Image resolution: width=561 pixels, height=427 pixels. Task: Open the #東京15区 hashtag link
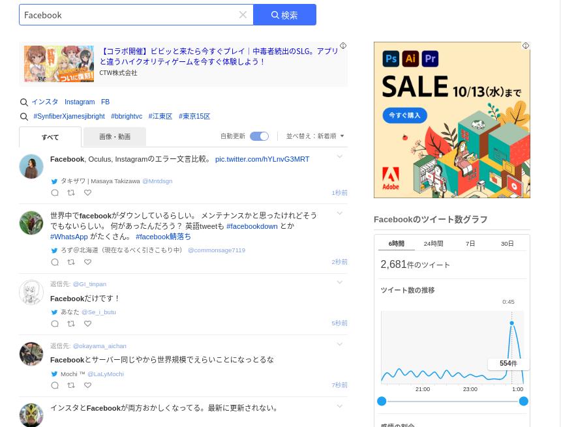point(194,116)
